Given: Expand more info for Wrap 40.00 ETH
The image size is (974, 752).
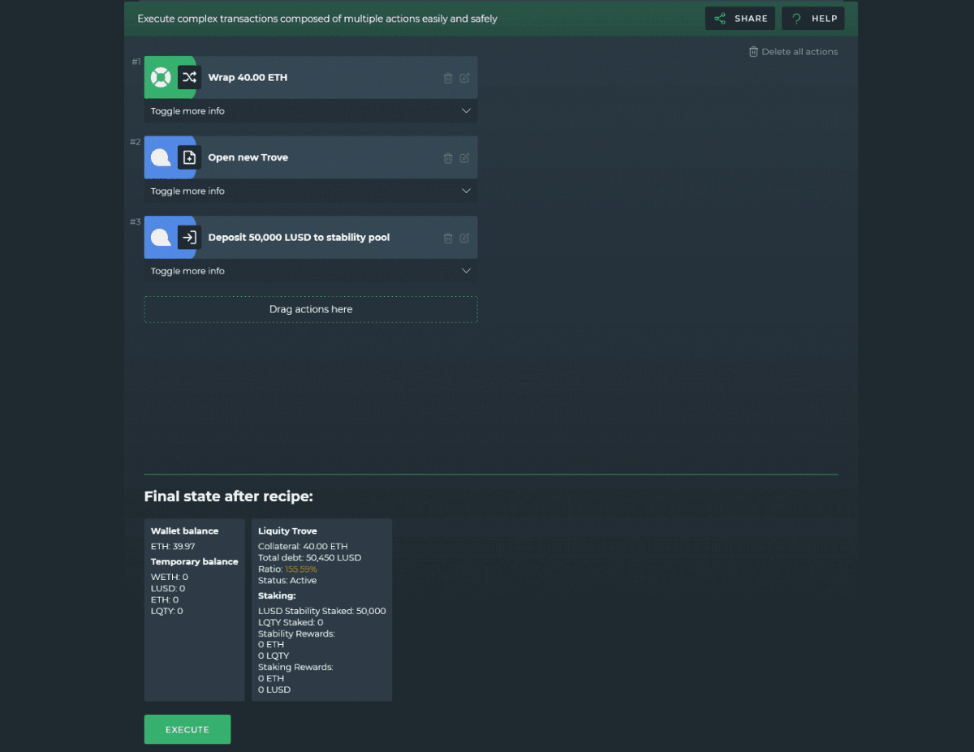Looking at the screenshot, I should (311, 111).
